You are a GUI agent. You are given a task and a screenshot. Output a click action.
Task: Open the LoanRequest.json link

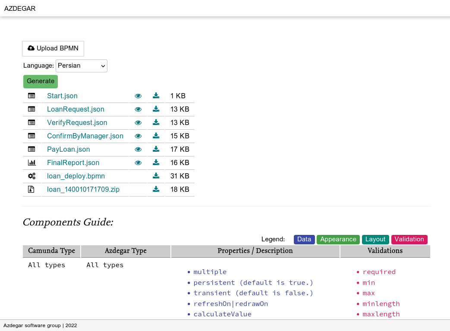point(76,109)
